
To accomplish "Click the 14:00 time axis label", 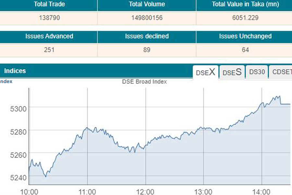I will click(x=262, y=191).
